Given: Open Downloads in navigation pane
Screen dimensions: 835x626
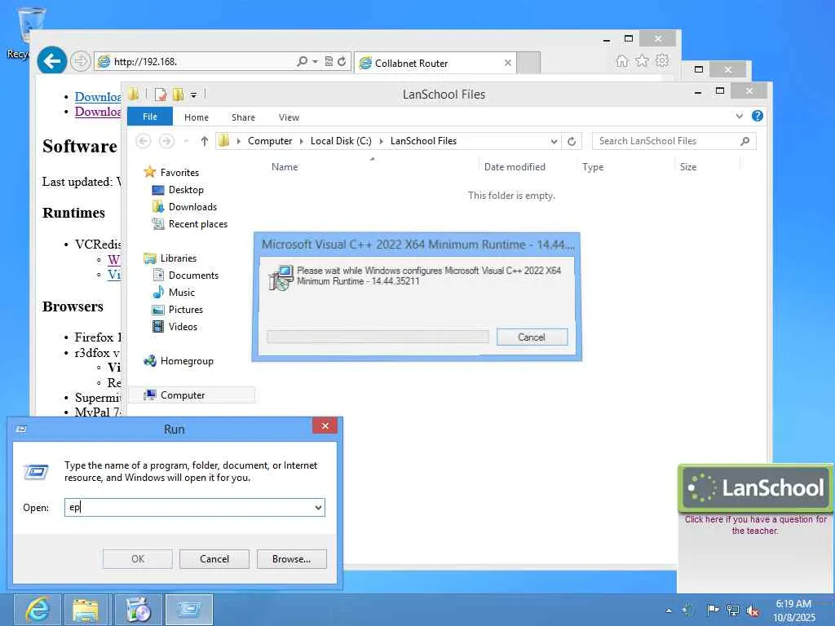Looking at the screenshot, I should point(192,206).
